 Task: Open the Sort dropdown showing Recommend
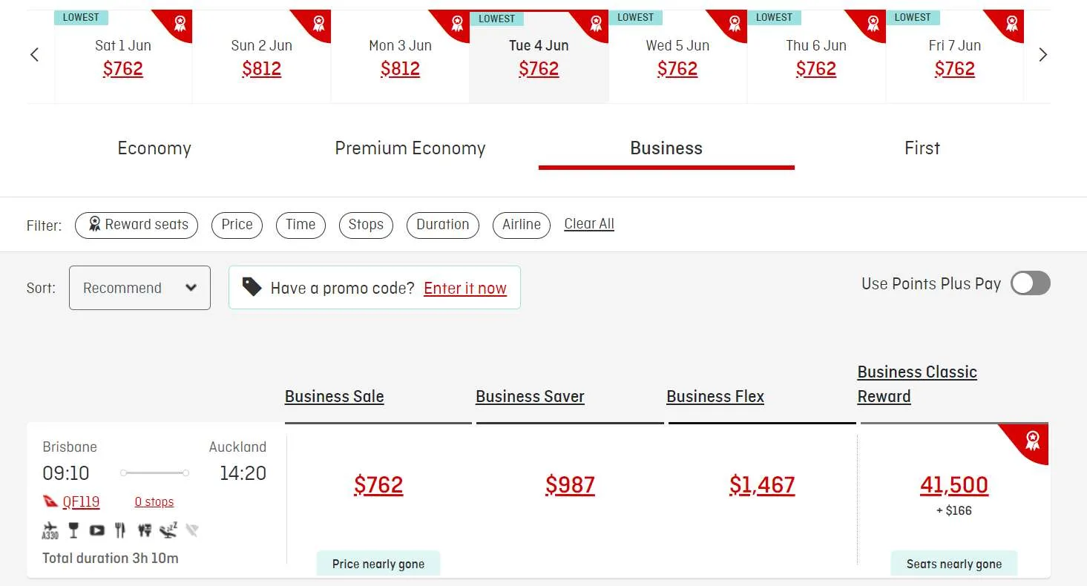coord(139,288)
